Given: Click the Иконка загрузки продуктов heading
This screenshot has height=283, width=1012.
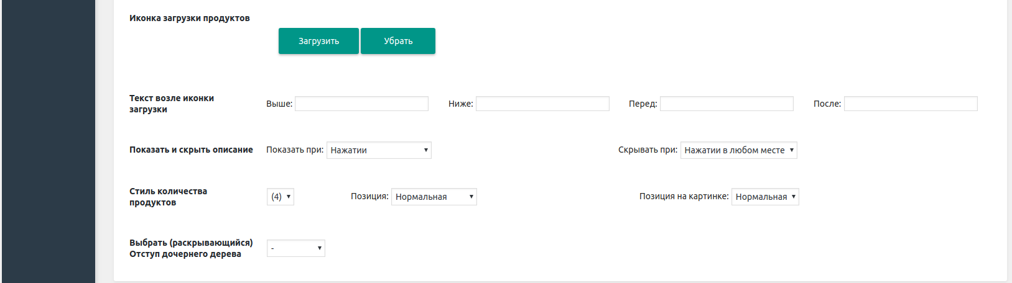Looking at the screenshot, I should tap(190, 18).
